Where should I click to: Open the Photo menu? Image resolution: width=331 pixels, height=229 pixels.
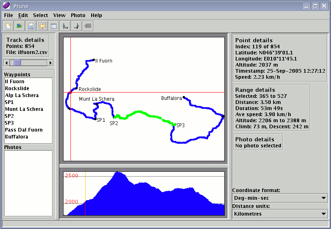click(78, 15)
